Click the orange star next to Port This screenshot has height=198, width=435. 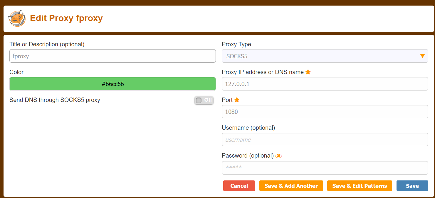point(237,100)
